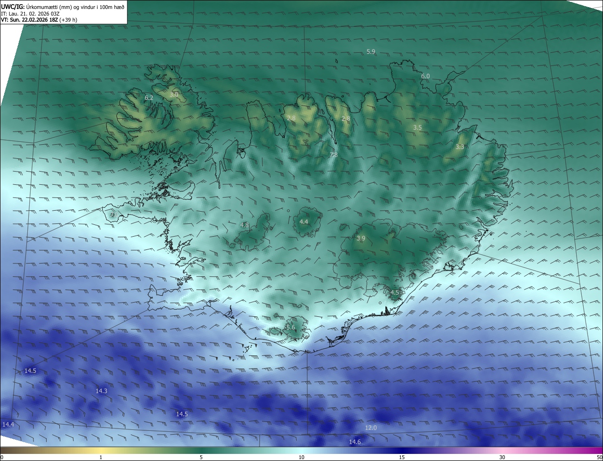The height and width of the screenshot is (461, 603).
Task: Click the 3.0 value in the Westfjords
Action: (x=174, y=95)
